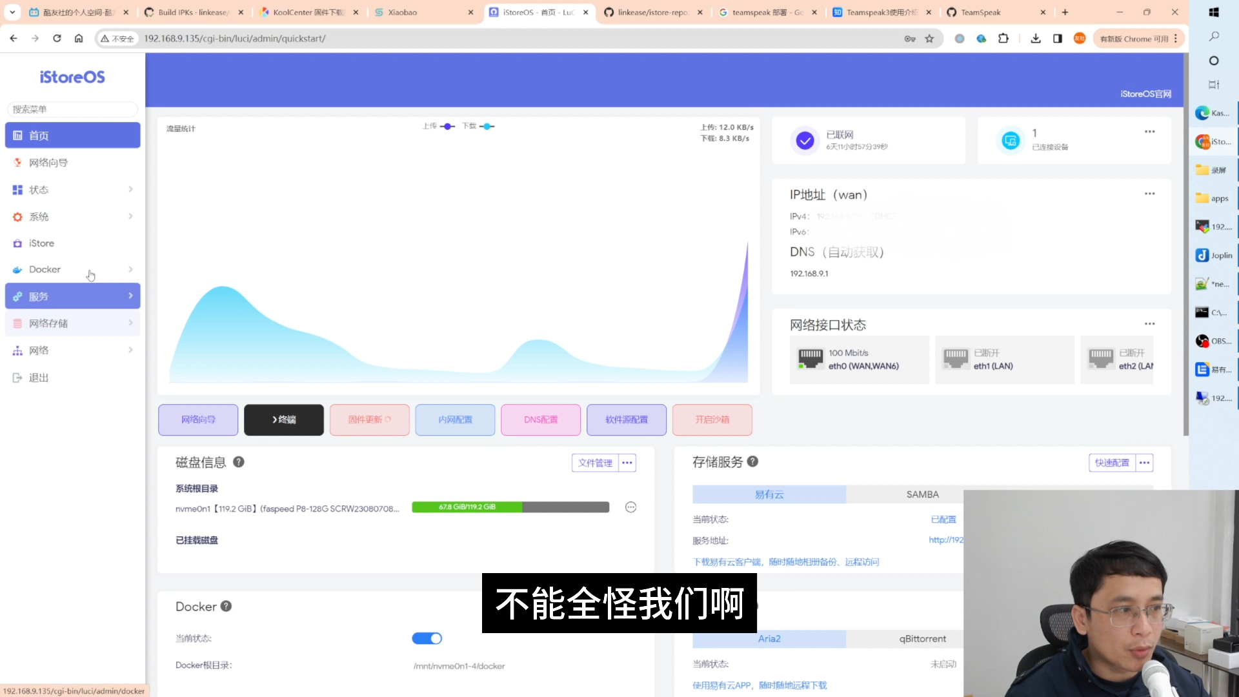Bookmark this page with the star icon
The width and height of the screenshot is (1239, 697).
929,39
